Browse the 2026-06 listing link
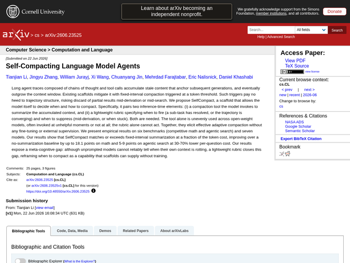 pyautogui.click(x=310, y=95)
